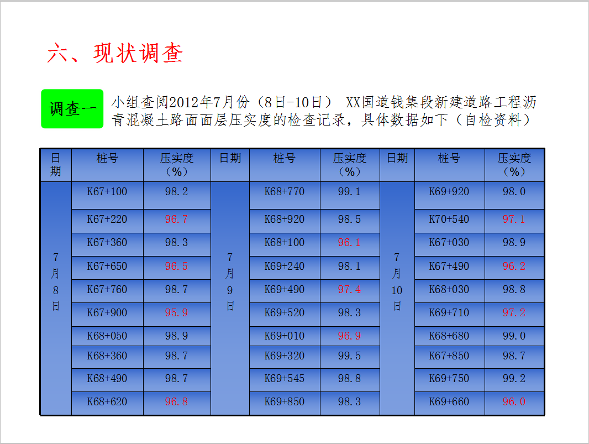
Task: Click stake number K67+220
Action: coord(107,219)
